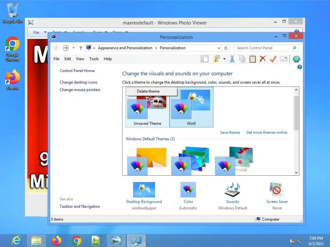Click the Desktop Background link
Image resolution: width=330 pixels, height=247 pixels.
(x=144, y=202)
